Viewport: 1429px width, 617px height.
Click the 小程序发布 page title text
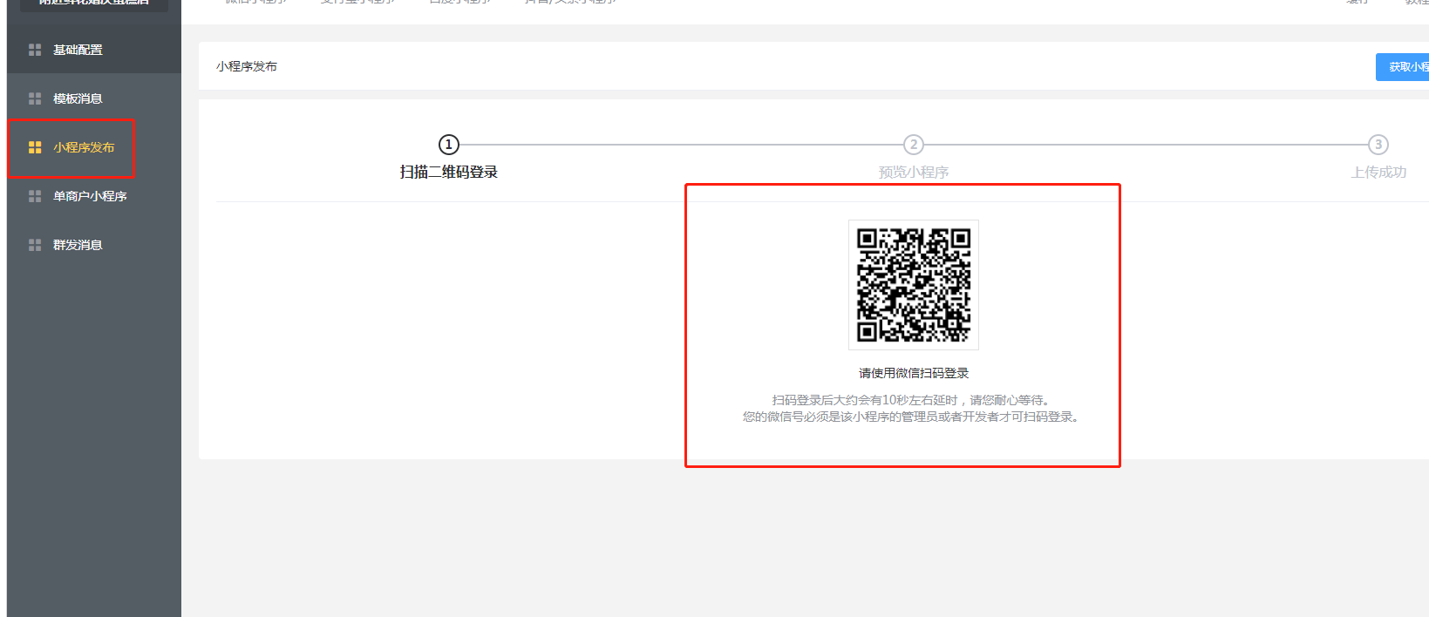tap(247, 66)
